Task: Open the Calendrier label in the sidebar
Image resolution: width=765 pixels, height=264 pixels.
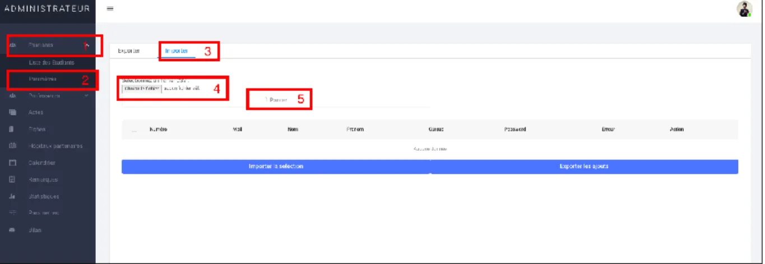Action: (42, 163)
